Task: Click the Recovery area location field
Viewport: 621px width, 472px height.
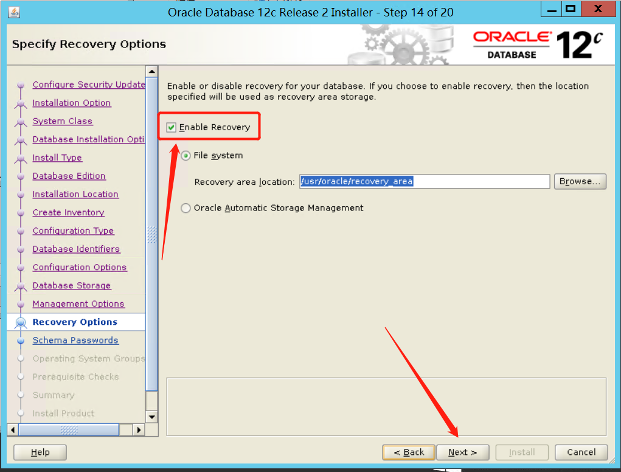Action: [424, 181]
